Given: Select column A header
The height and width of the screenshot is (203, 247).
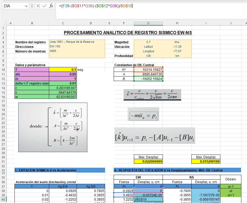Looking at the screenshot, I should coord(10,23).
